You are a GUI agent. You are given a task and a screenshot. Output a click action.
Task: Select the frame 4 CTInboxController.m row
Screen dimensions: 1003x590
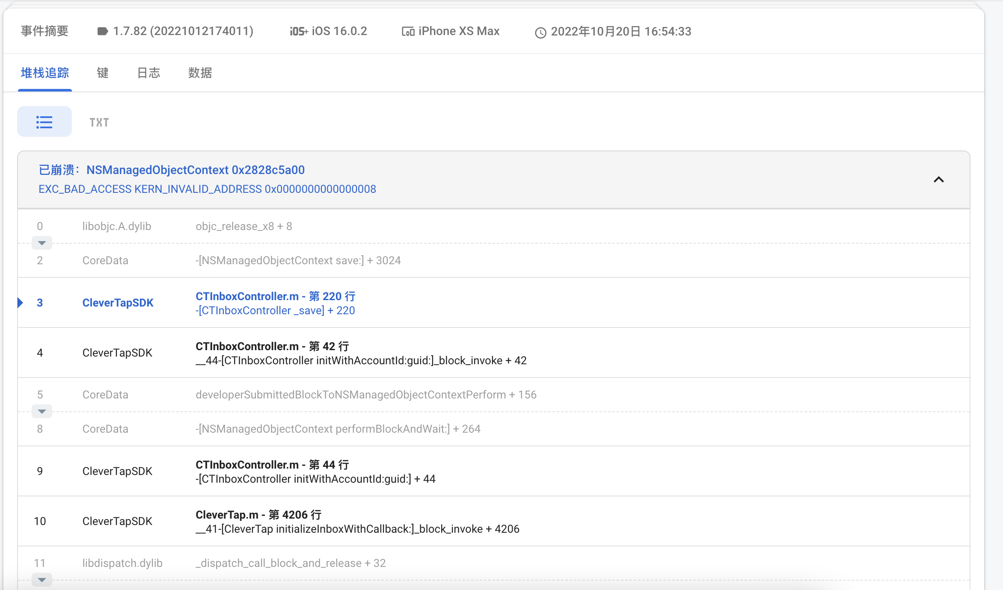(x=361, y=353)
